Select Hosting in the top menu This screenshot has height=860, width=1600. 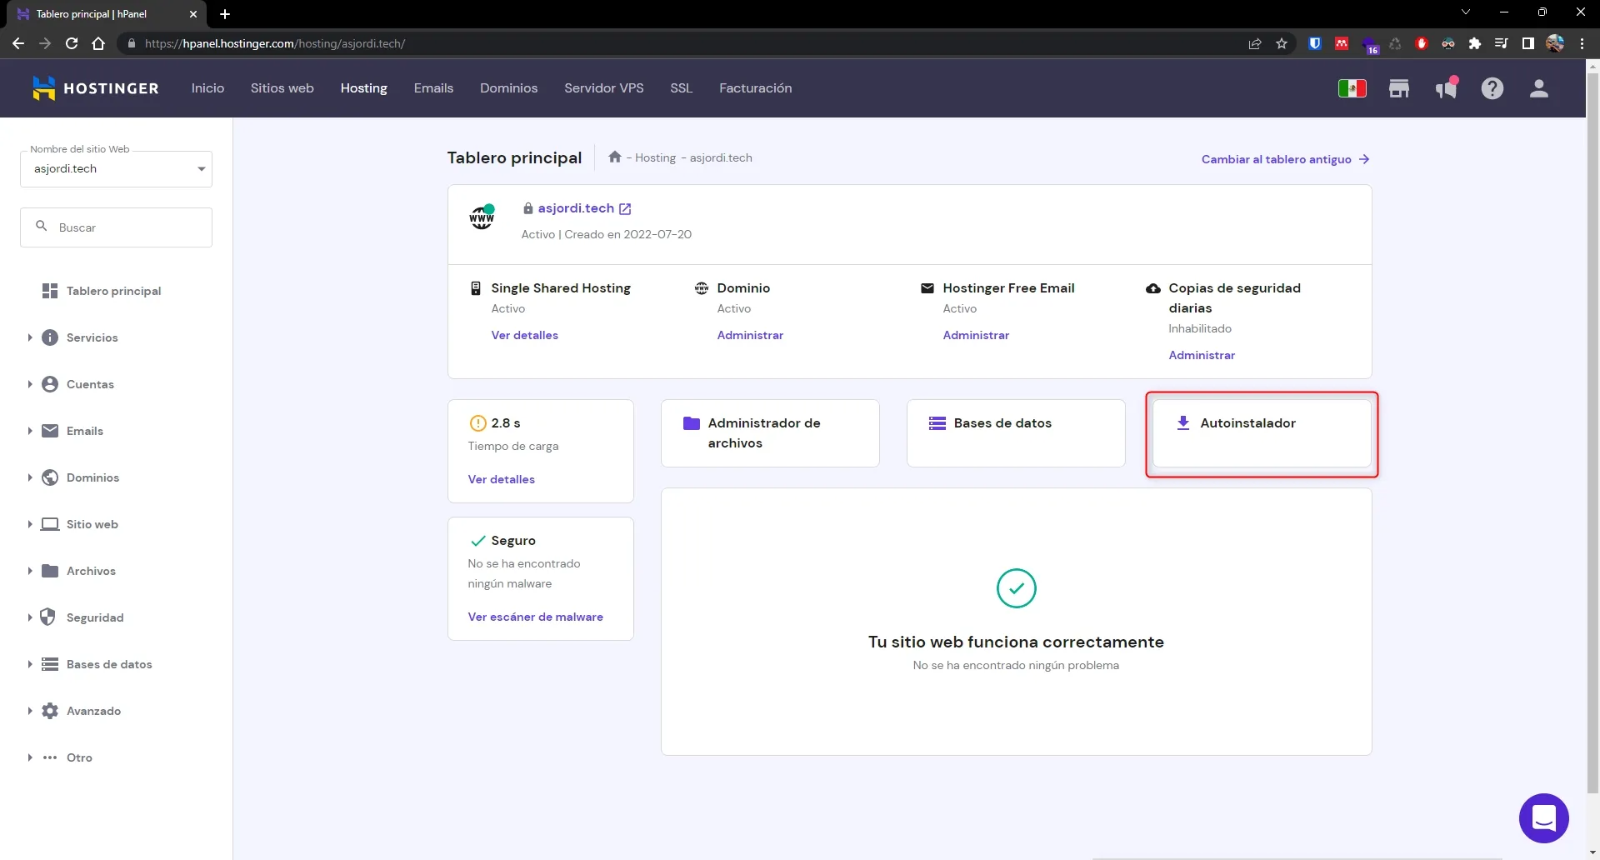coord(364,88)
